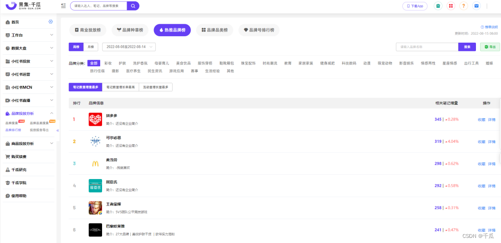Open 品牌排行榜 submenu item

[x=13, y=130]
